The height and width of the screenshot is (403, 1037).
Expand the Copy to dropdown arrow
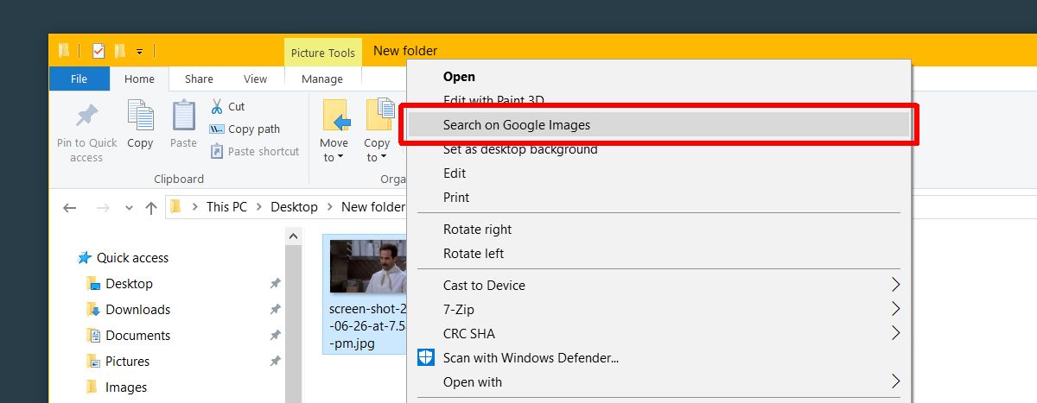point(384,157)
